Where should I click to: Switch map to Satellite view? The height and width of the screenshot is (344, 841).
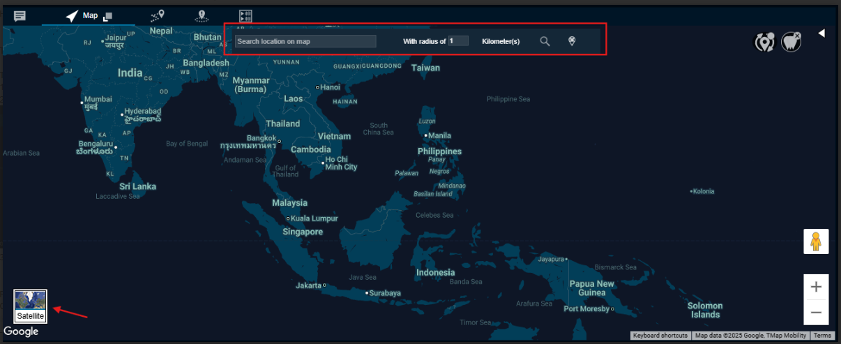pos(31,306)
